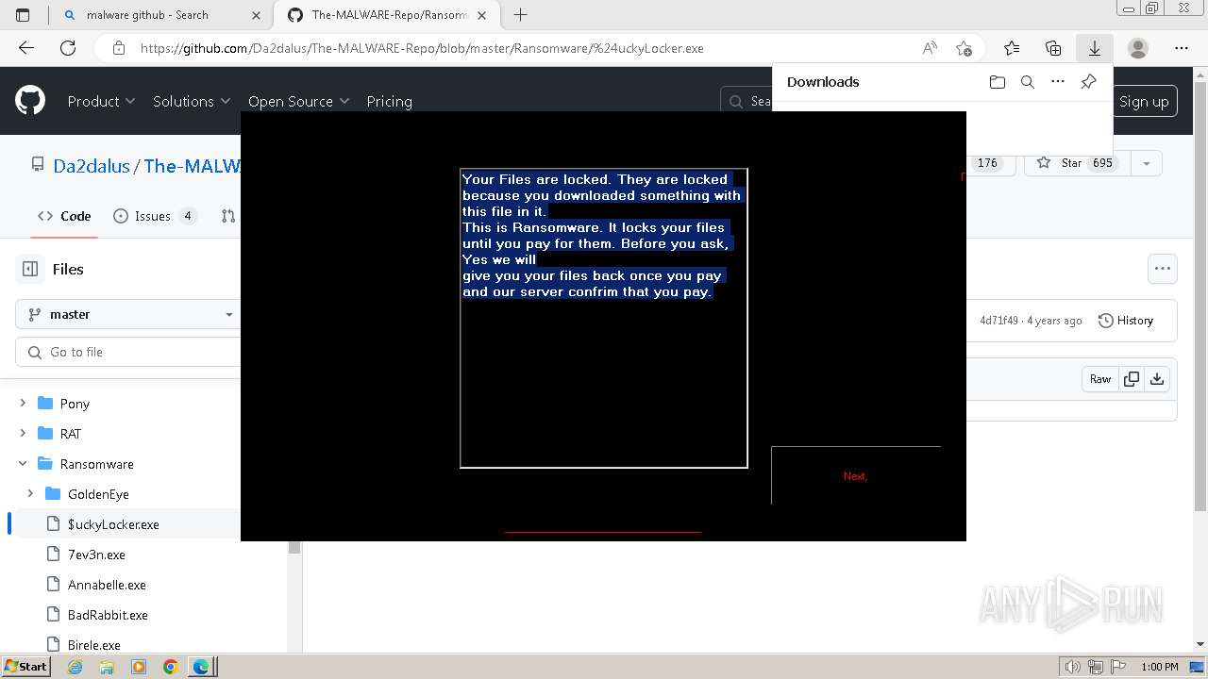The image size is (1208, 679).
Task: Click the Raw button
Action: pyautogui.click(x=1100, y=379)
